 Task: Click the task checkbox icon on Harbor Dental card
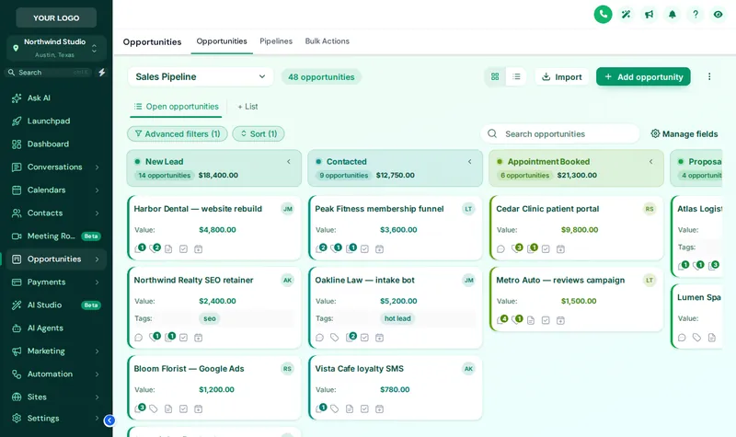coord(183,248)
